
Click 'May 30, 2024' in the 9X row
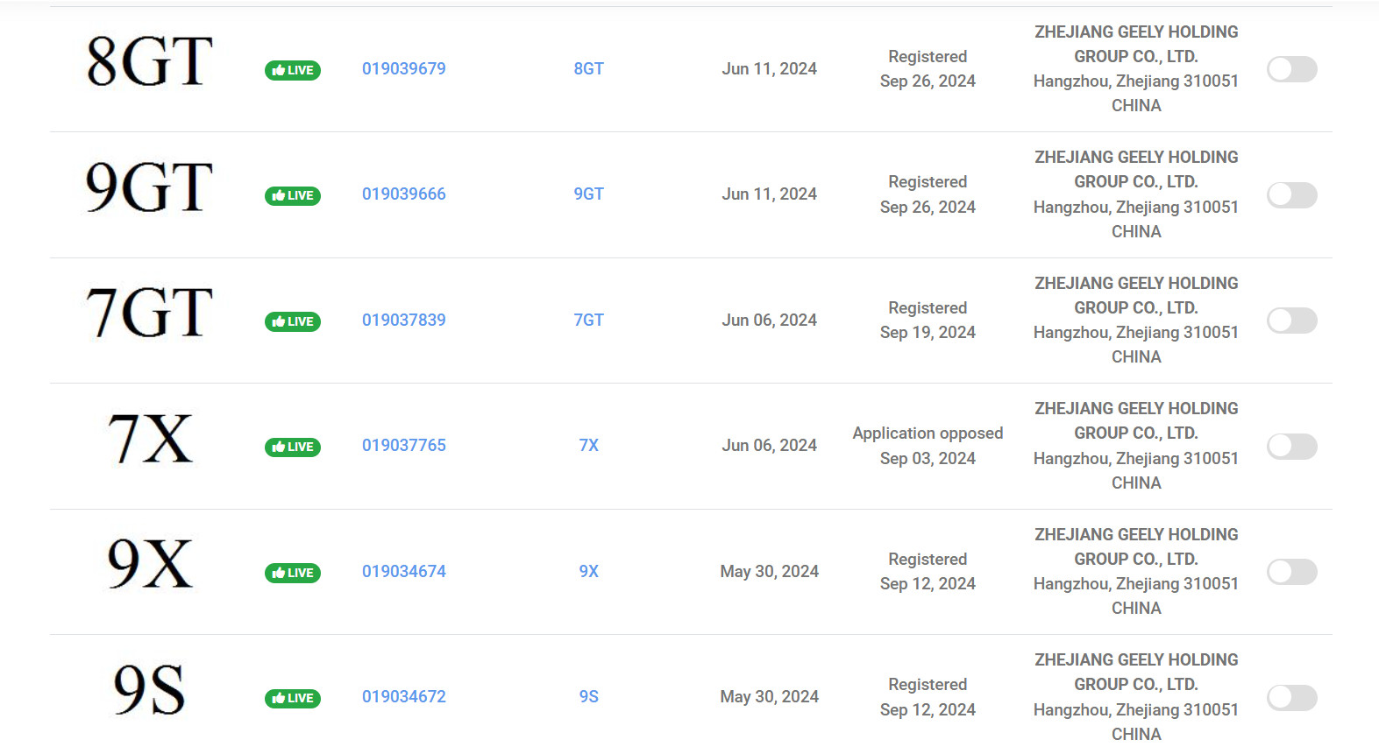point(770,571)
